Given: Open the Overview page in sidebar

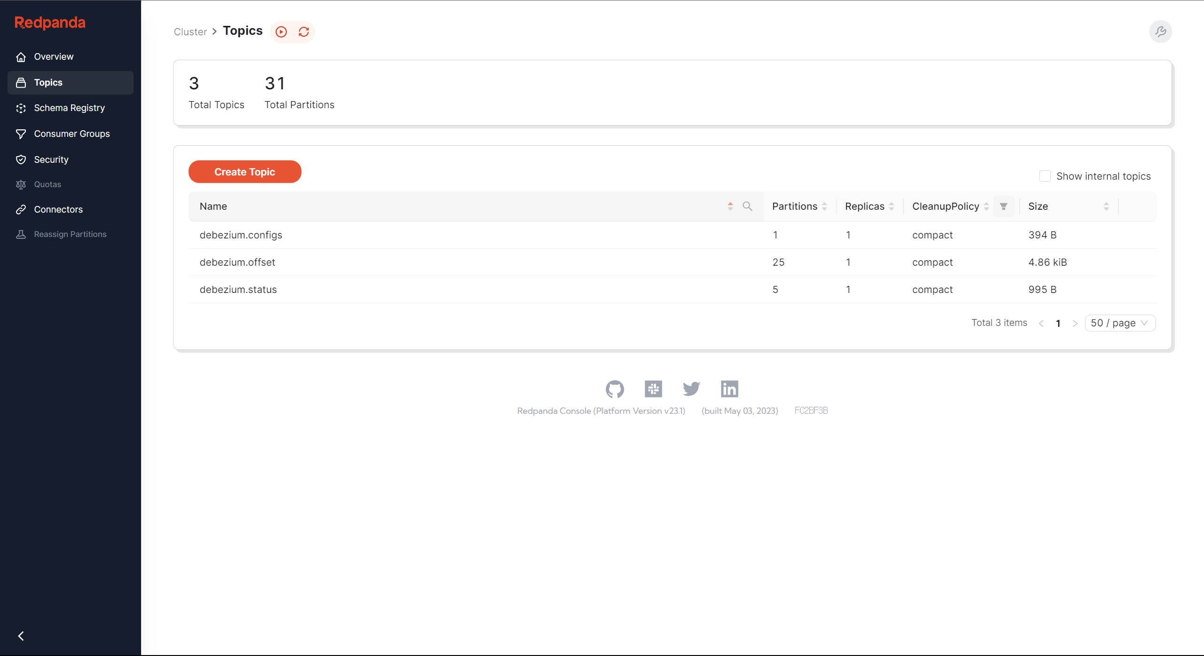Looking at the screenshot, I should (71, 57).
